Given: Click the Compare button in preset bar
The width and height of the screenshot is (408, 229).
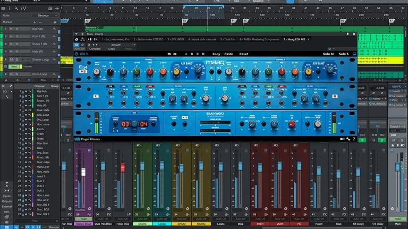Looking at the screenshot, I should coord(95,49).
